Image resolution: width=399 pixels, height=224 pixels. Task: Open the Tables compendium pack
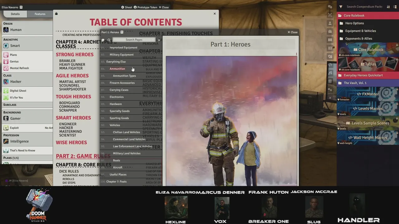click(x=368, y=64)
